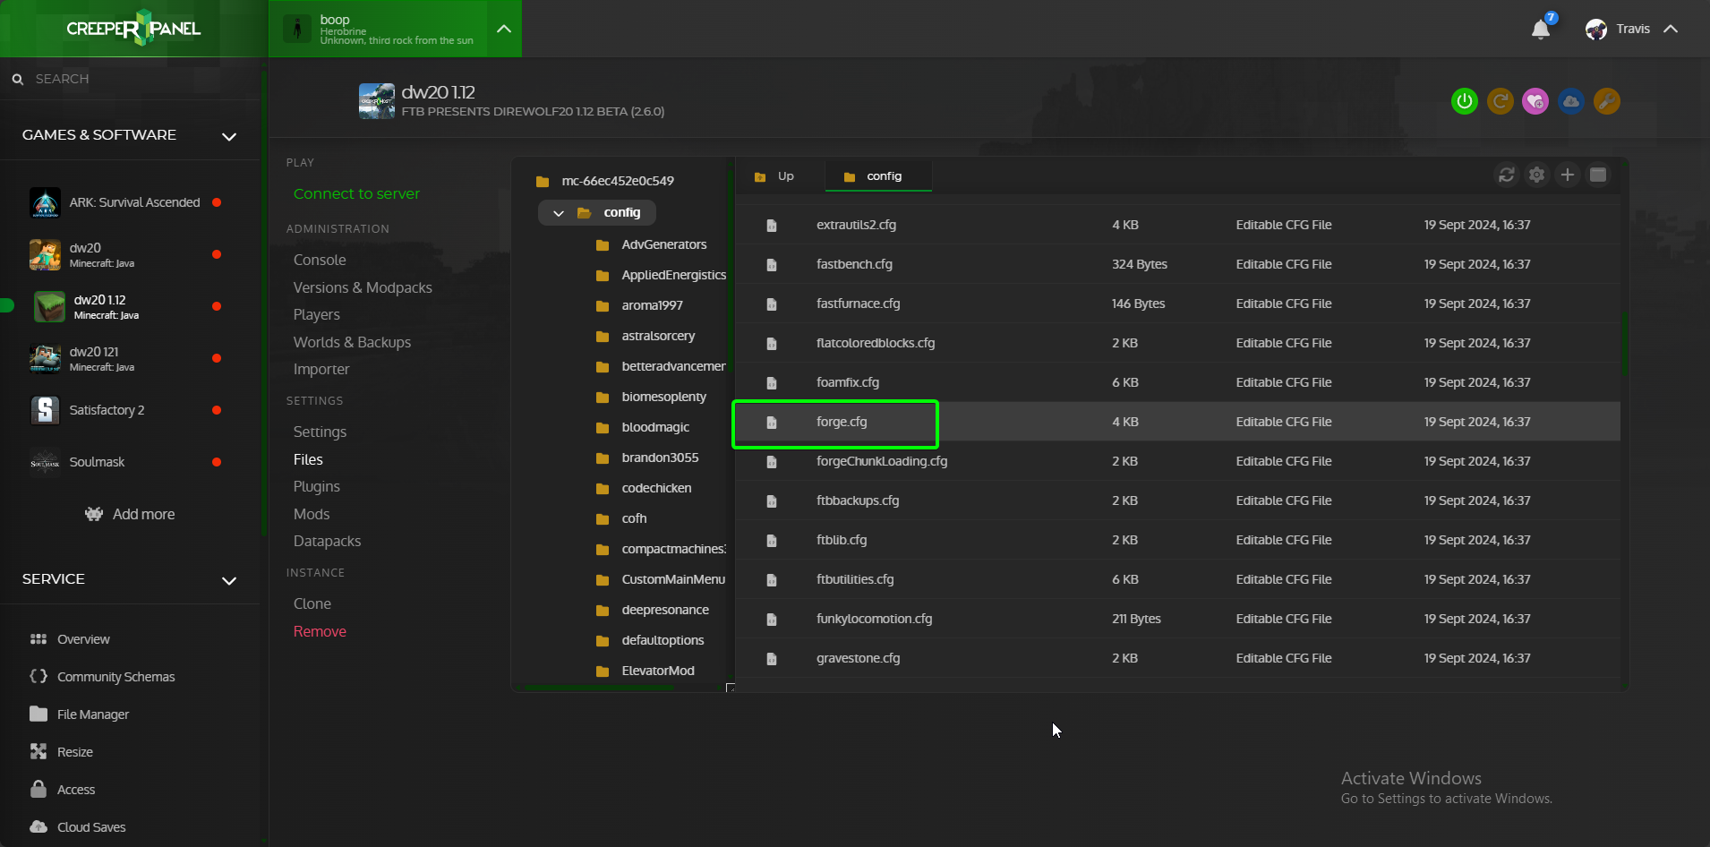The width and height of the screenshot is (1710, 847).
Task: Click the file icon beside forge.cfg
Action: tap(772, 423)
